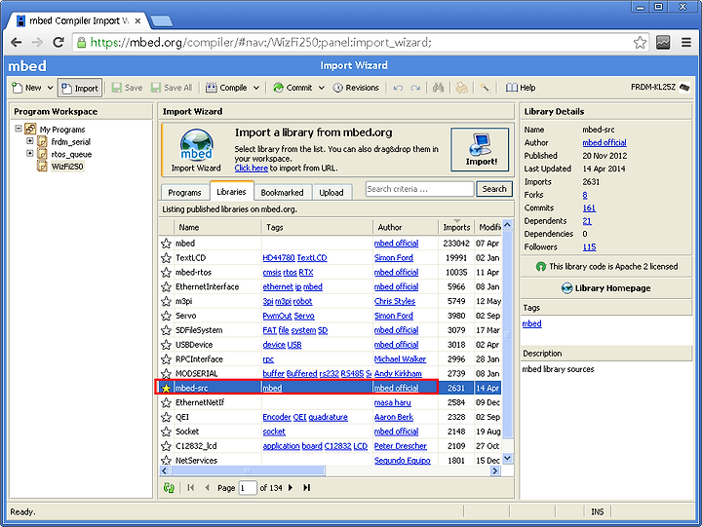702x527 pixels.
Task: Unbookmark the mbed-src yellow star
Action: (166, 388)
